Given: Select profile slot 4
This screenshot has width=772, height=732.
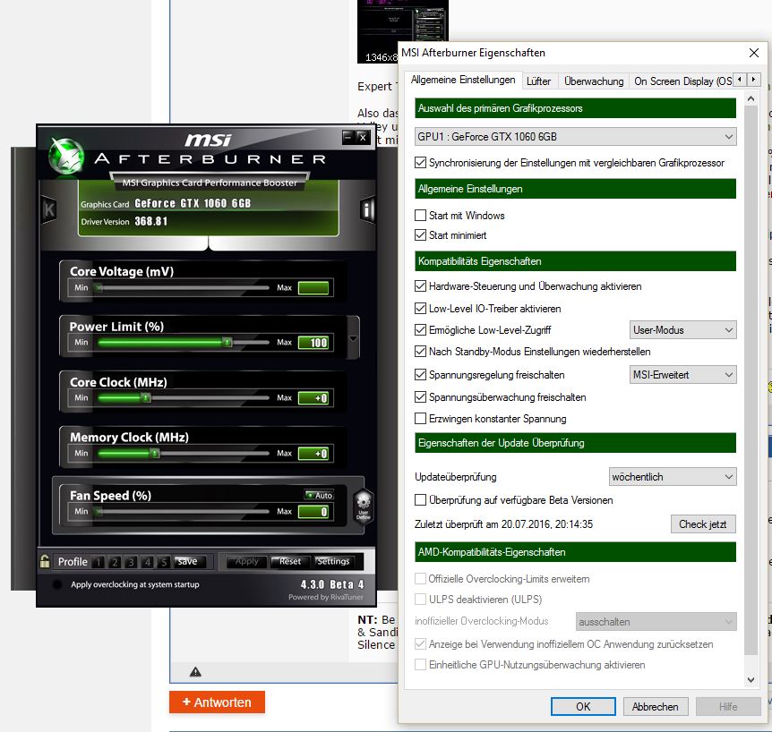Looking at the screenshot, I should pyautogui.click(x=147, y=562).
